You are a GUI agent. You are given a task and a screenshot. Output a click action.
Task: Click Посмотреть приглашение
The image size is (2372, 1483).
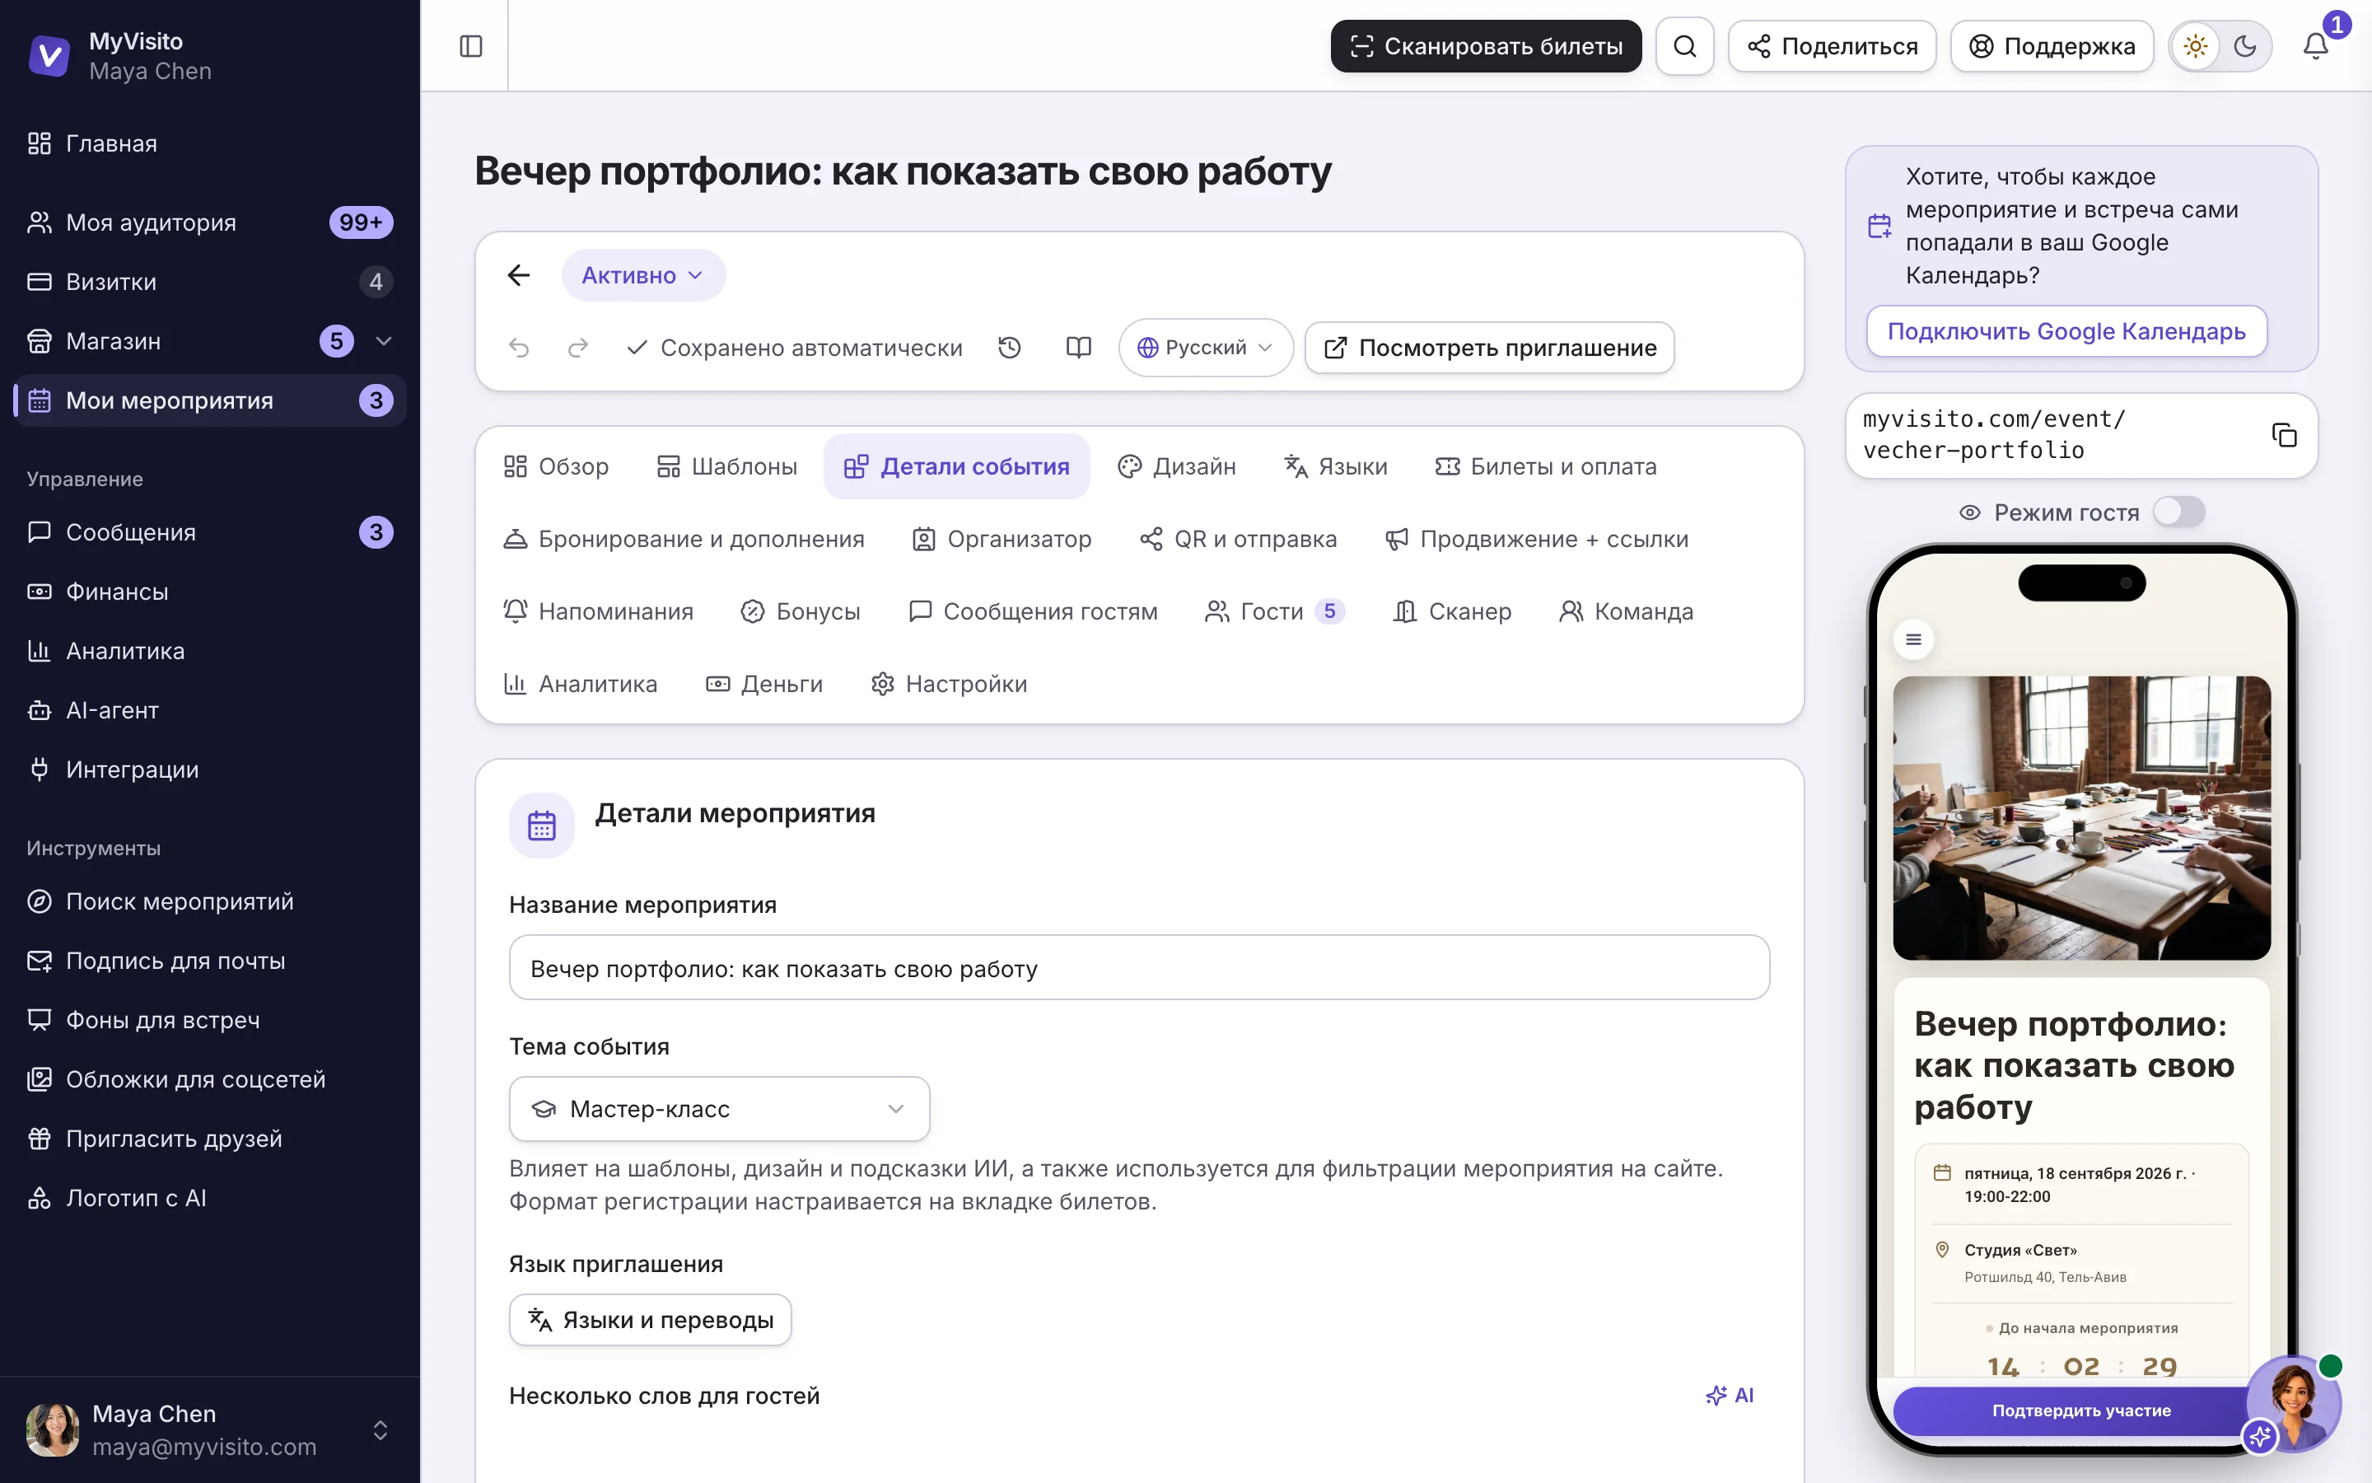[x=1490, y=347]
